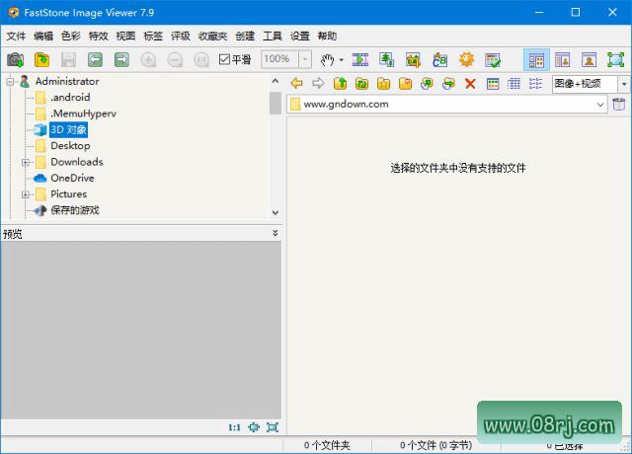This screenshot has height=454, width=632.
Task: Click the trash bin icon beside path
Action: (619, 104)
